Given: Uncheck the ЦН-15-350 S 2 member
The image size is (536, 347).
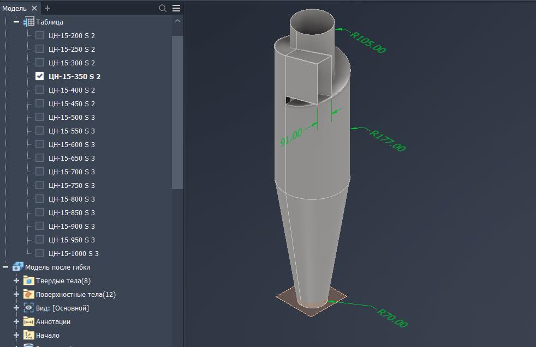Looking at the screenshot, I should (39, 76).
